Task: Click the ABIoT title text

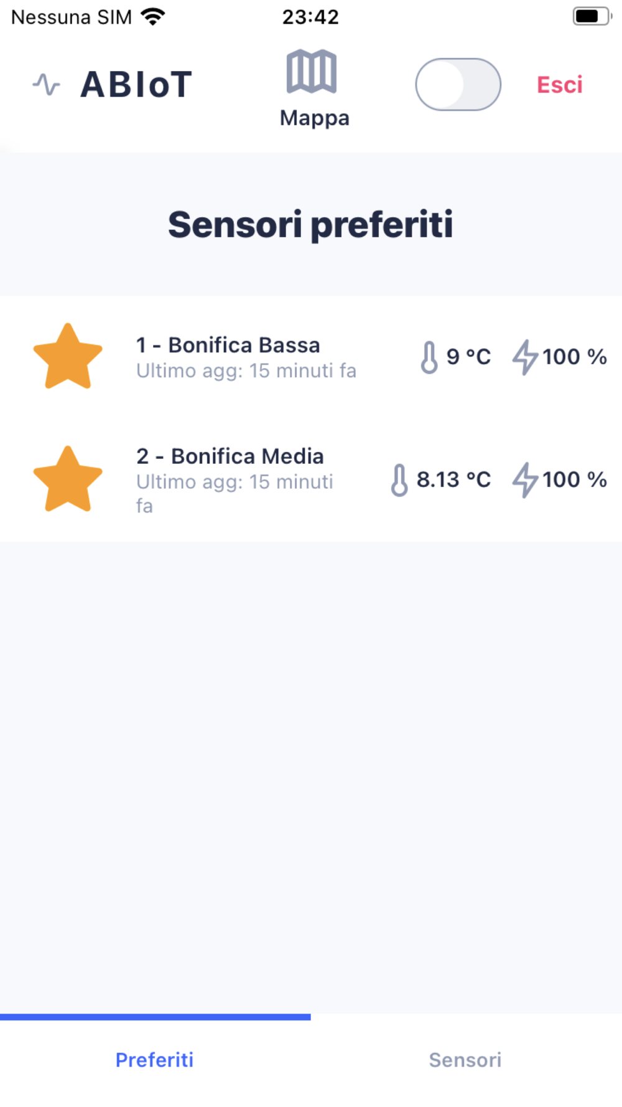Action: [x=136, y=85]
